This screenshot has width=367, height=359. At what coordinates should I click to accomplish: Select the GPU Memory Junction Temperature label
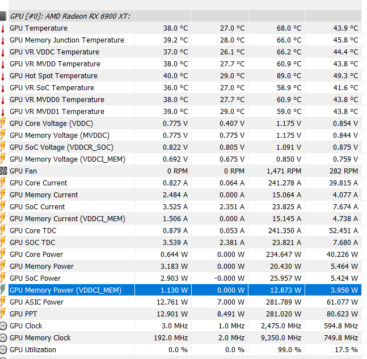[x=67, y=40]
